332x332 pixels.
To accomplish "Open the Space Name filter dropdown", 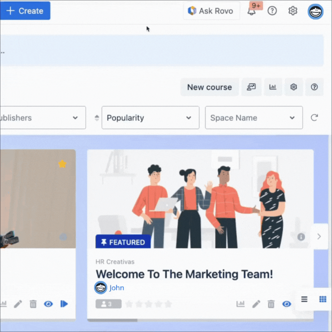I will (x=254, y=118).
